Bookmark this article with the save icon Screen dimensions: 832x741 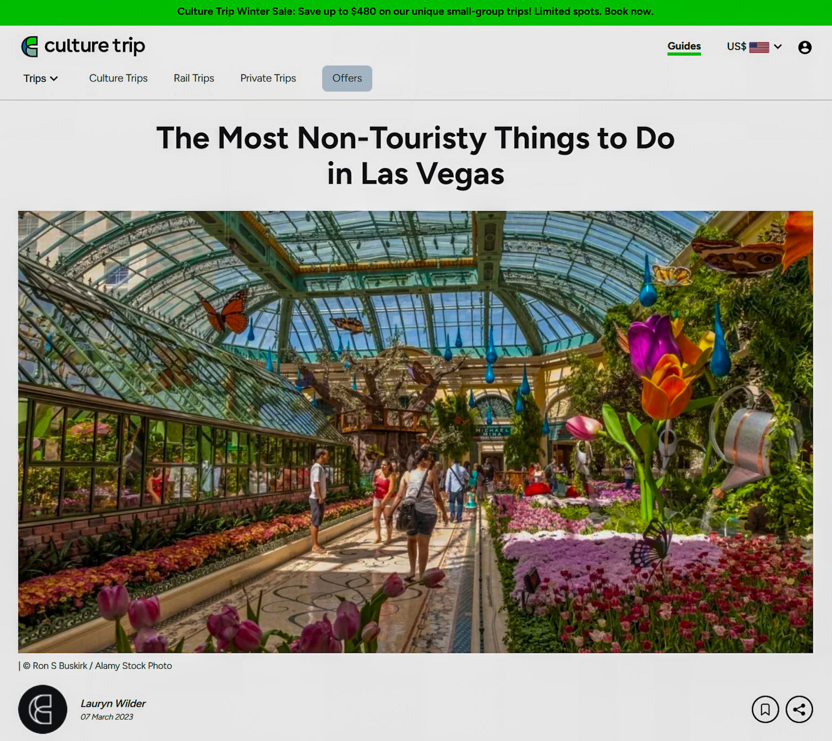point(765,709)
